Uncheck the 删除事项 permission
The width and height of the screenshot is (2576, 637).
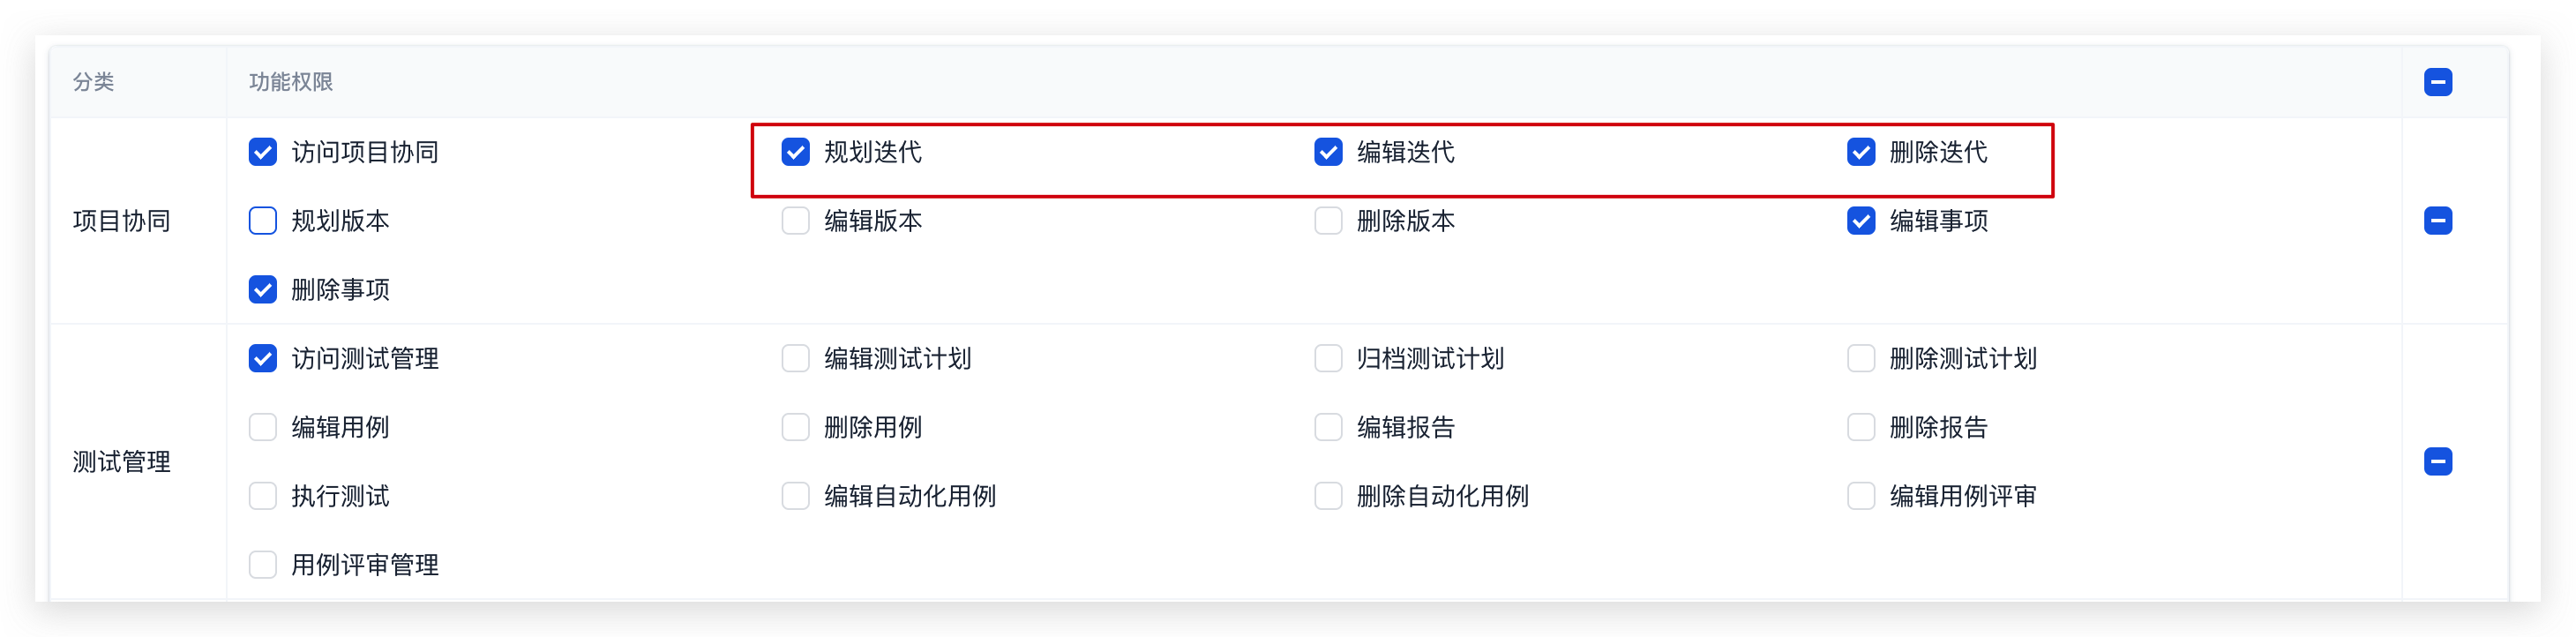click(262, 289)
